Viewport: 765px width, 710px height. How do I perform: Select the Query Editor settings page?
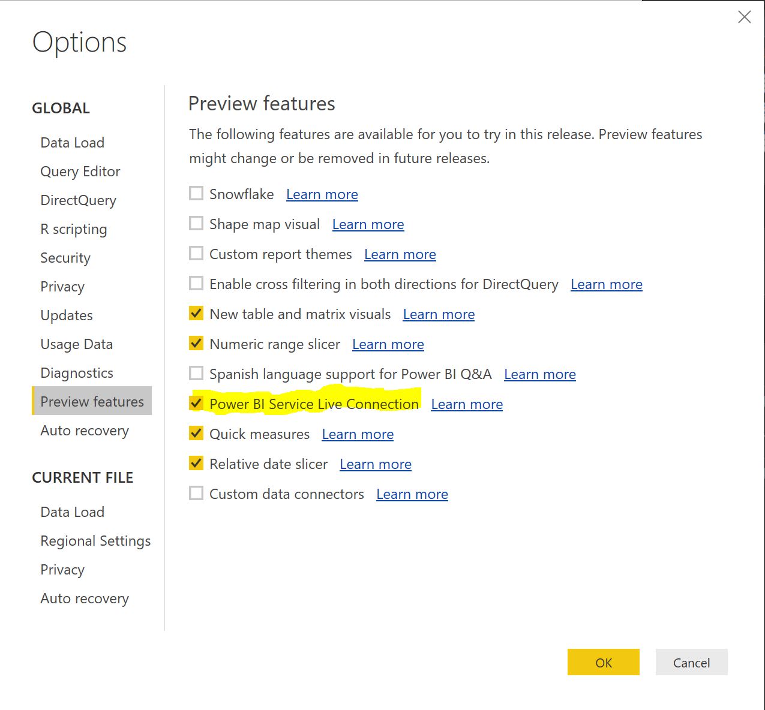pyautogui.click(x=80, y=172)
